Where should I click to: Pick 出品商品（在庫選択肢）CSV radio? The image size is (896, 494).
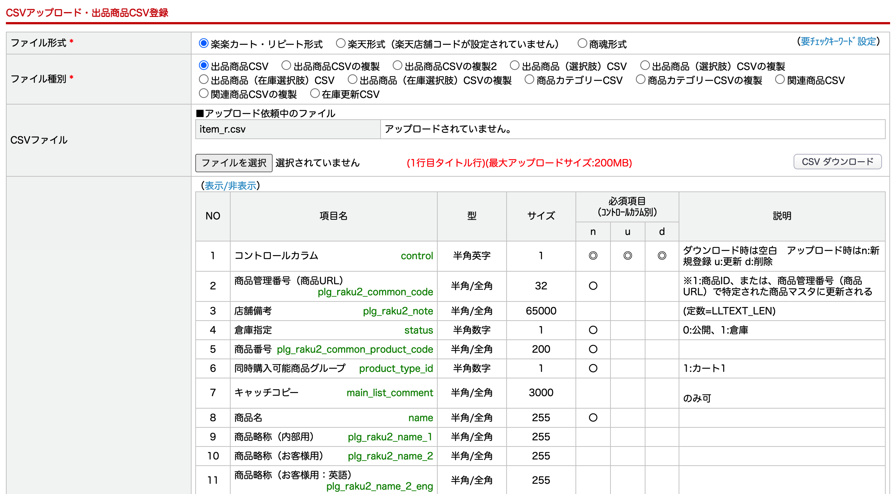pyautogui.click(x=204, y=80)
